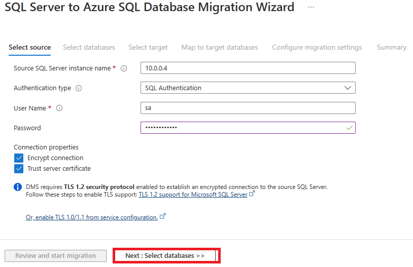Uncheck Encrypt connection checkbox
This screenshot has width=413, height=267.
(x=19, y=158)
